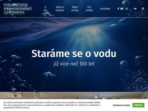Open the 'Naše služby' menu
Image resolution: width=148 pixels, height=111 pixels.
pos(75,9)
